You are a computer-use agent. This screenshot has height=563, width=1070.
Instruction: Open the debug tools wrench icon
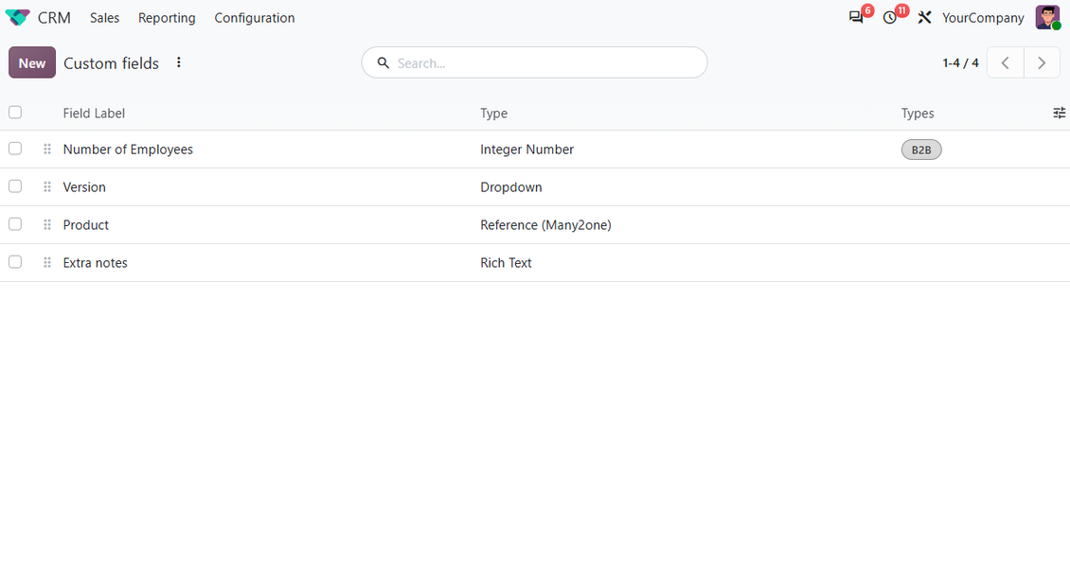[924, 18]
